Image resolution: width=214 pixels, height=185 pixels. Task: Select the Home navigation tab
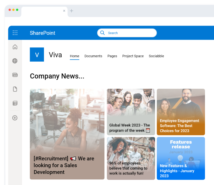pyautogui.click(x=74, y=56)
